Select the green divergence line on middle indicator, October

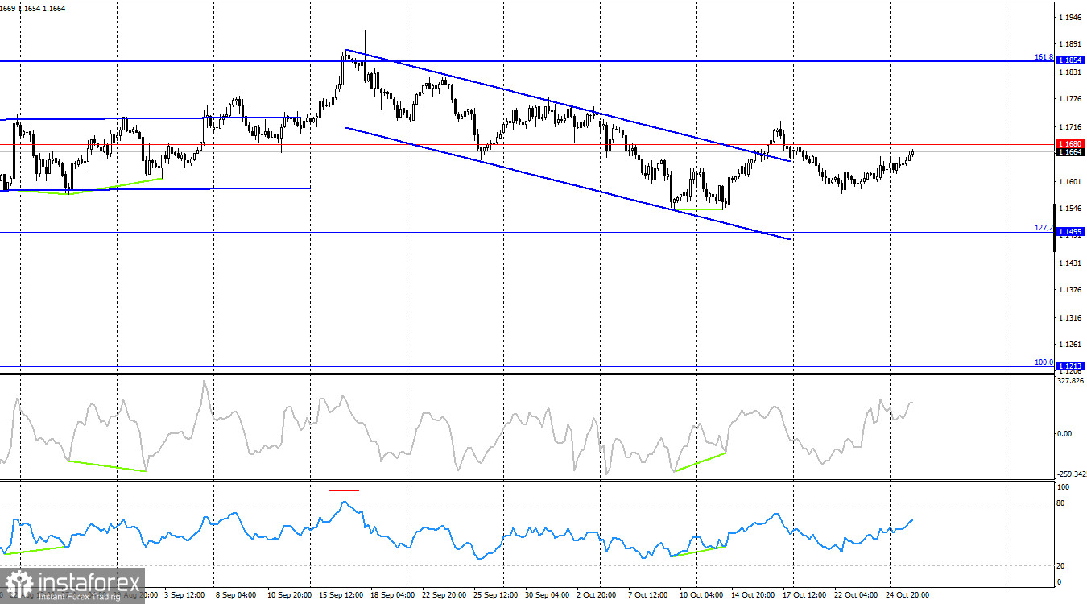coord(700,461)
